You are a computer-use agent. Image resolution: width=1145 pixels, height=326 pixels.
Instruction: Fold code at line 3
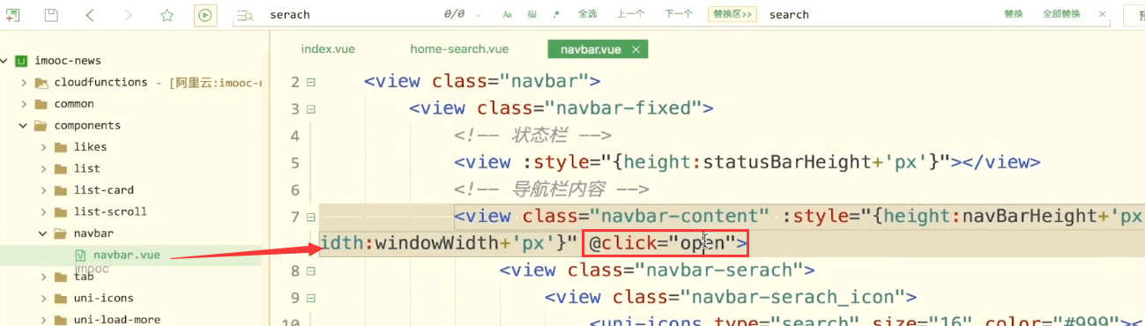(310, 109)
